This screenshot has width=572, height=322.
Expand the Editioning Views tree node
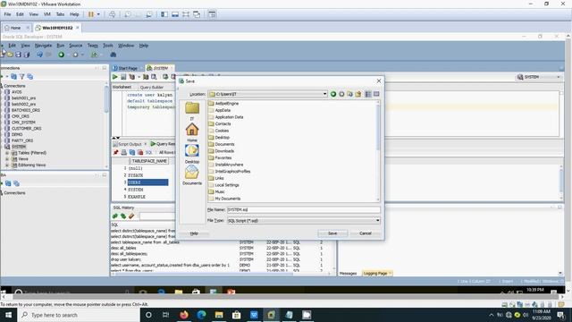pos(6,165)
